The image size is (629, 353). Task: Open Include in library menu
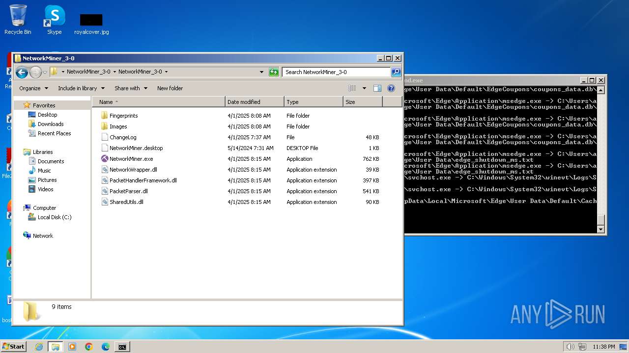click(81, 88)
